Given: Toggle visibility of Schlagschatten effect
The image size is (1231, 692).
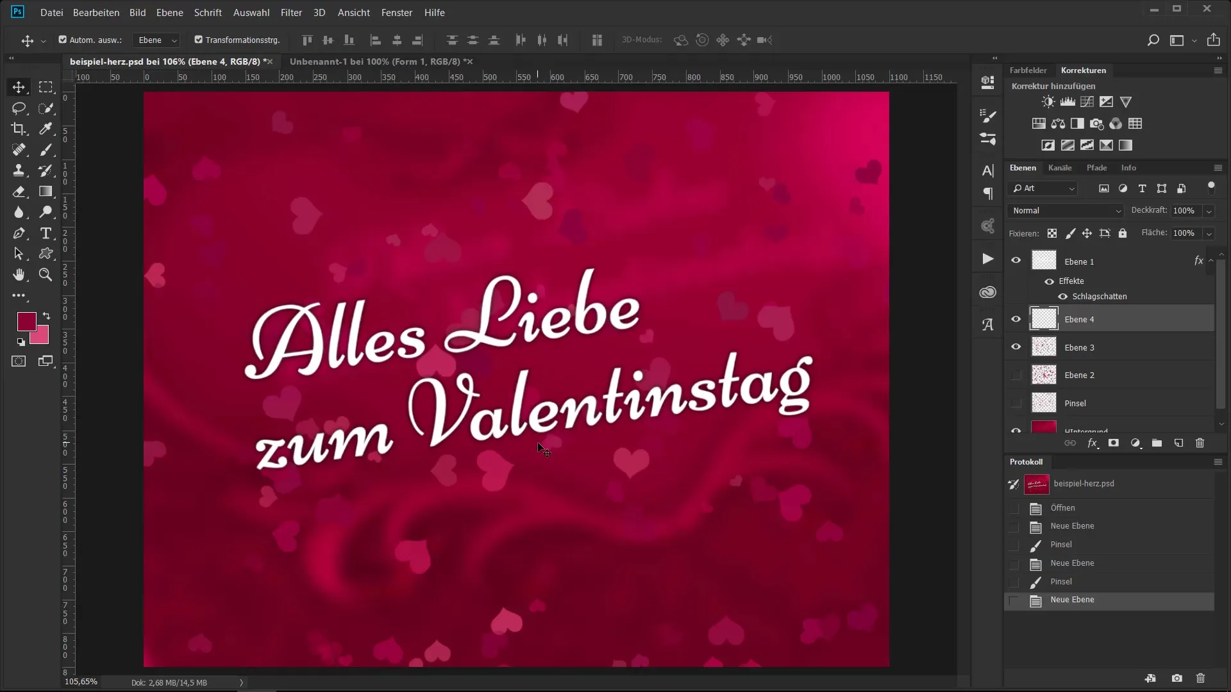Looking at the screenshot, I should [1063, 297].
